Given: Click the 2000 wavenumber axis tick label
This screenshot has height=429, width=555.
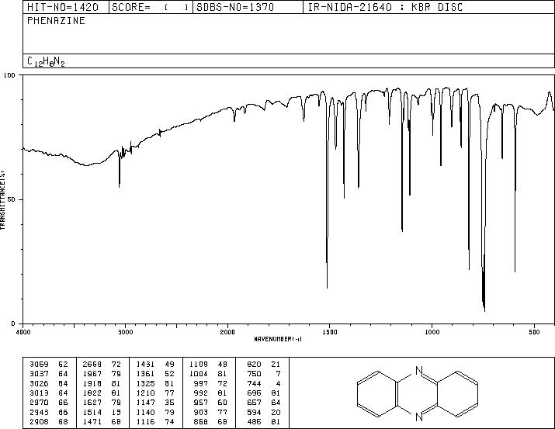Looking at the screenshot, I should [x=227, y=332].
